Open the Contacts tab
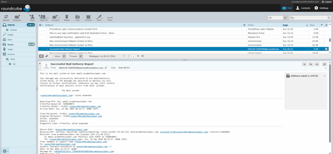The width and height of the screenshot is (333, 154). (303, 8)
